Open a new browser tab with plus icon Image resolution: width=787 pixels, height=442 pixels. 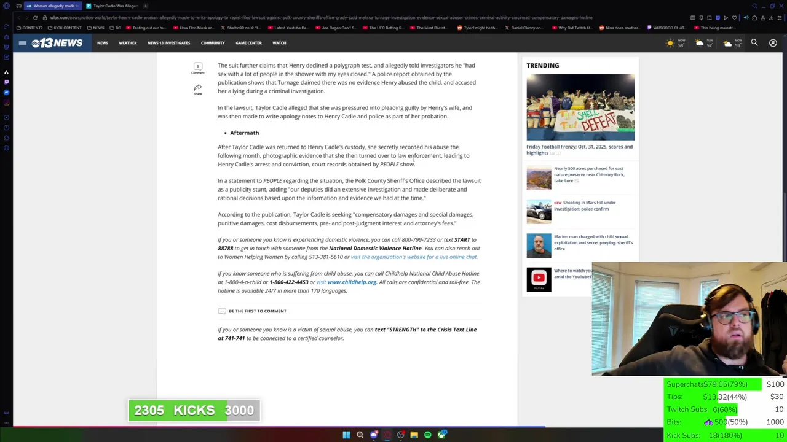click(146, 6)
